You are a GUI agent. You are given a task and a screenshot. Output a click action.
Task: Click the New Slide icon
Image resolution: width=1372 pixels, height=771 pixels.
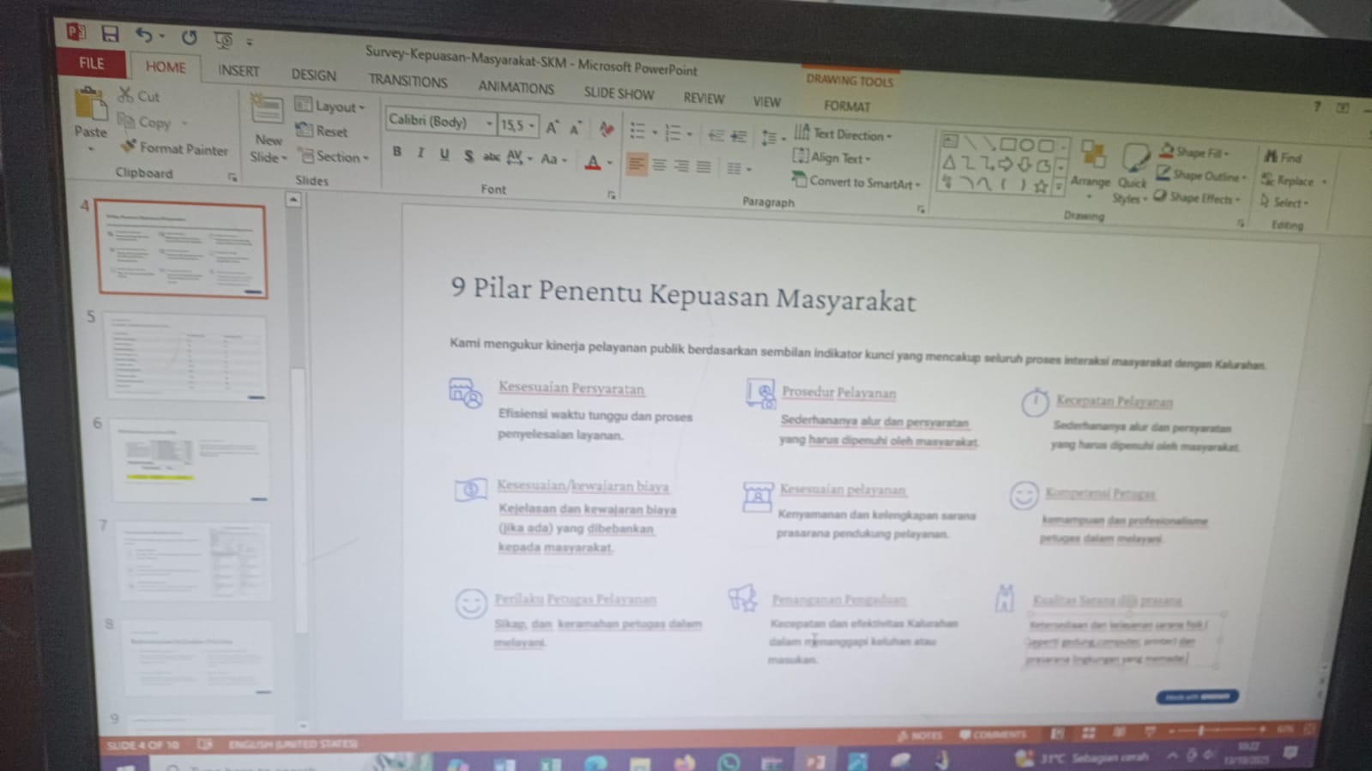[267, 111]
